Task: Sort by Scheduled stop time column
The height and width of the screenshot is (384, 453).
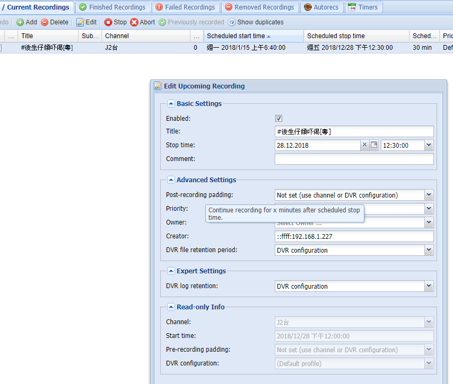Action: point(356,36)
